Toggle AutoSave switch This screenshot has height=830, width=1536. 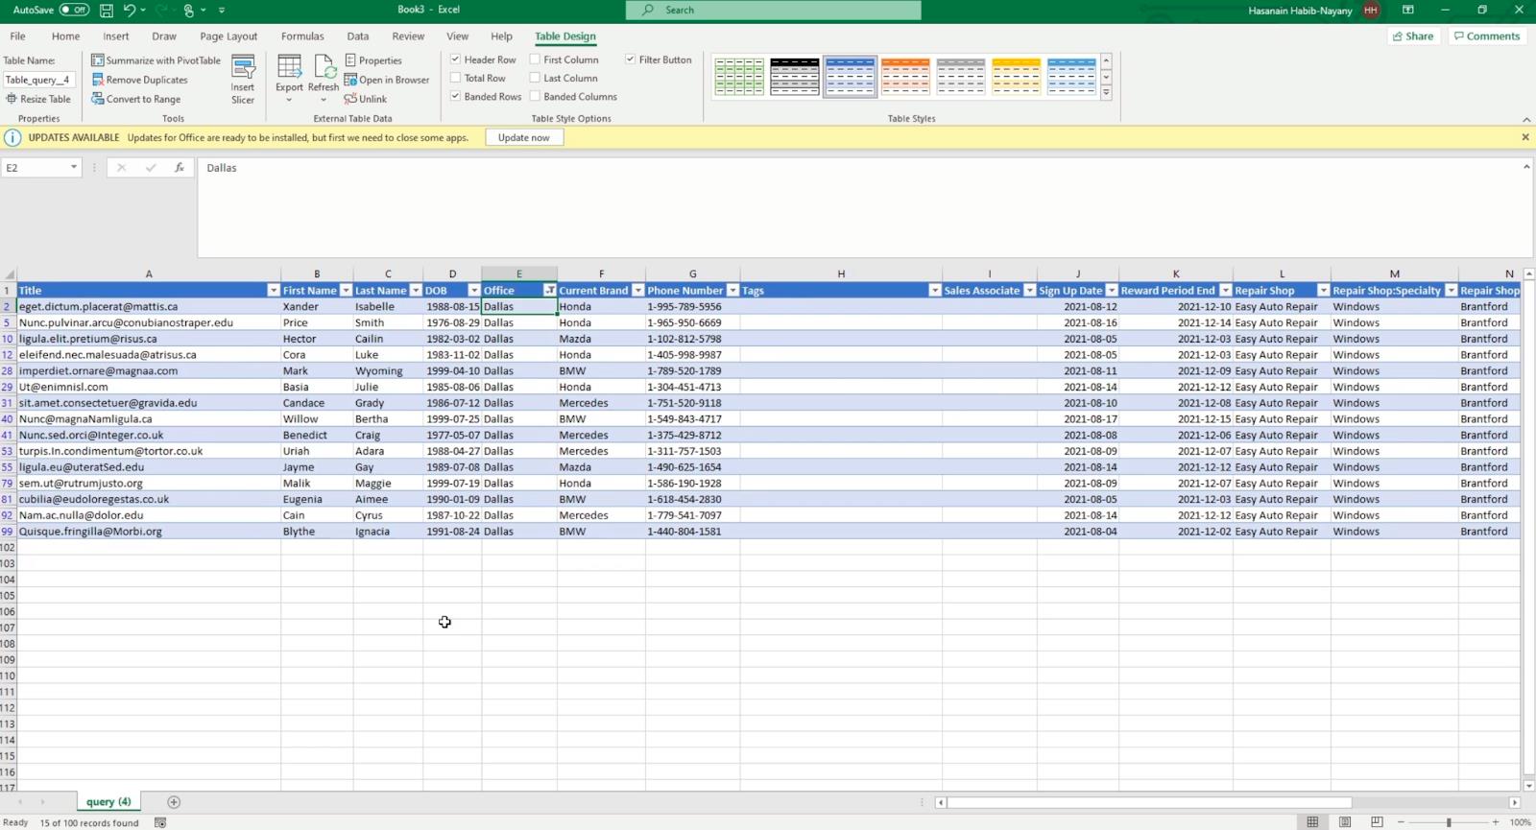click(74, 10)
